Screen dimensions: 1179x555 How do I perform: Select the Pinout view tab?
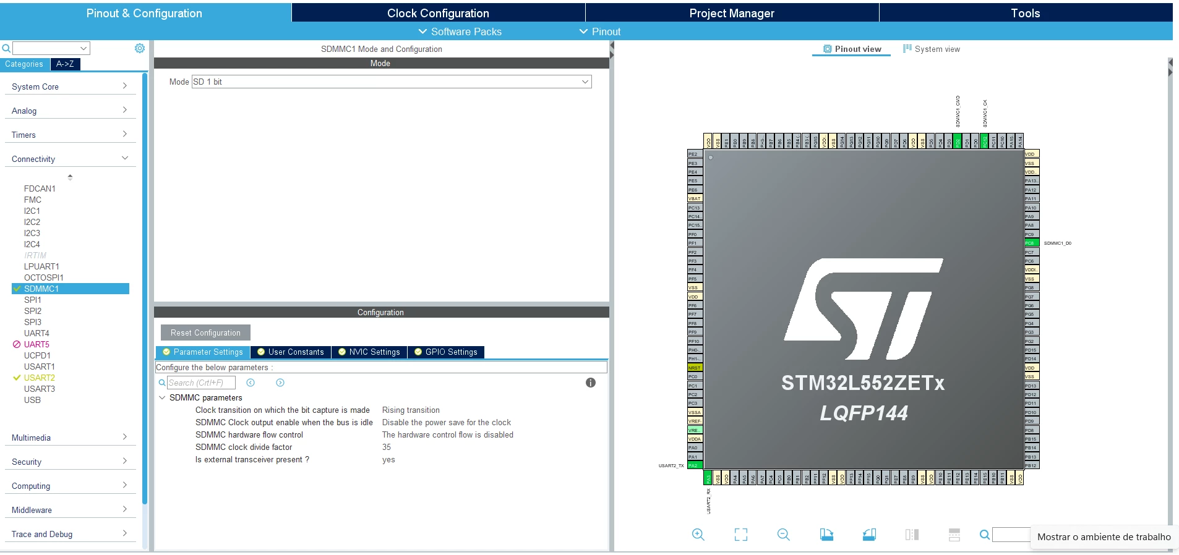point(852,49)
